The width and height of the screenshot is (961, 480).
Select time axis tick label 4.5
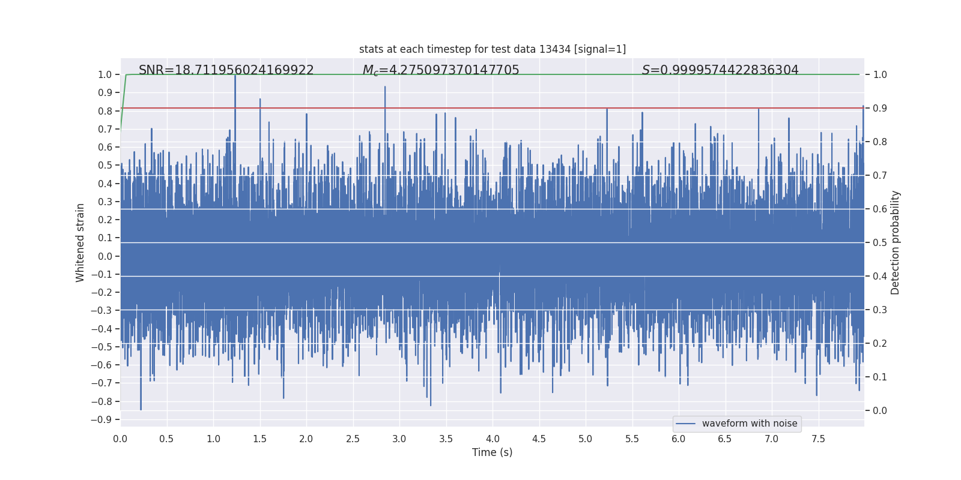[539, 439]
